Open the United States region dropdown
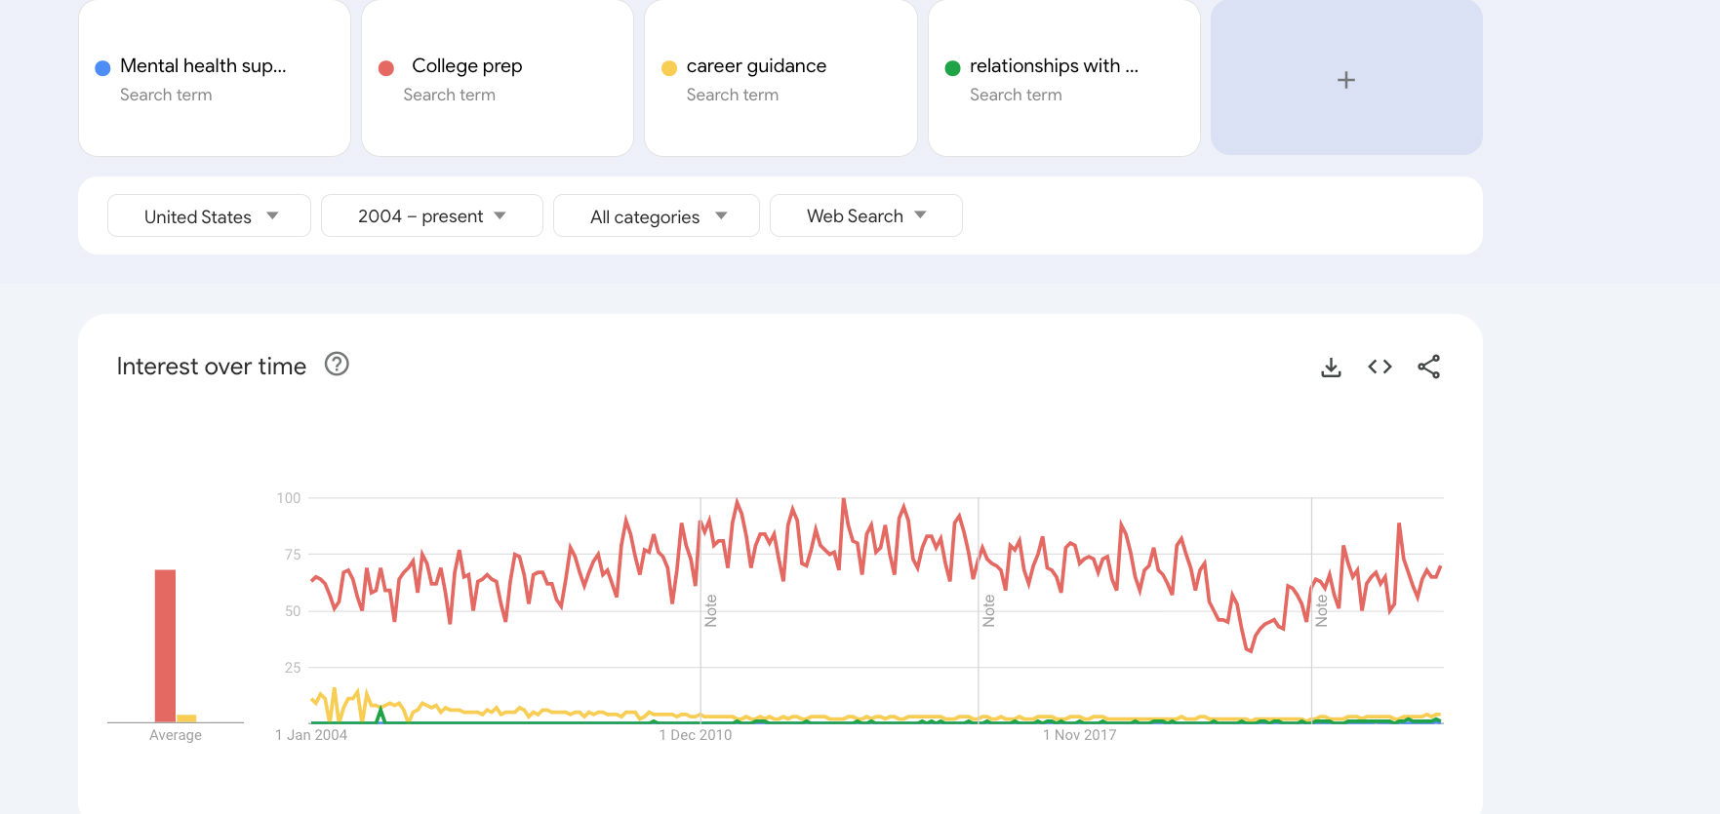Image resolution: width=1720 pixels, height=814 pixels. [x=209, y=216]
